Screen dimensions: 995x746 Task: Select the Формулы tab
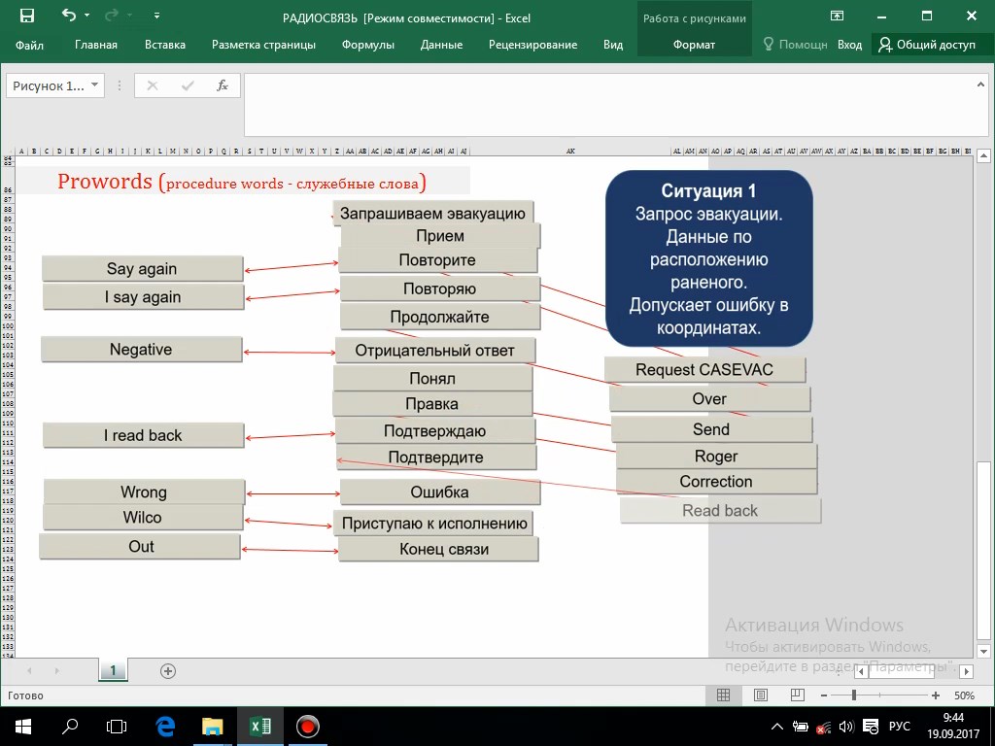pyautogui.click(x=368, y=45)
